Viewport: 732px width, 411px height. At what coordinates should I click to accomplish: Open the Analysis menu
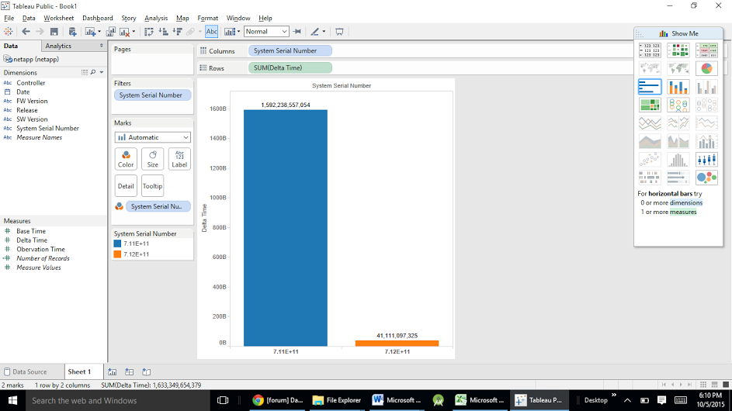pyautogui.click(x=156, y=18)
